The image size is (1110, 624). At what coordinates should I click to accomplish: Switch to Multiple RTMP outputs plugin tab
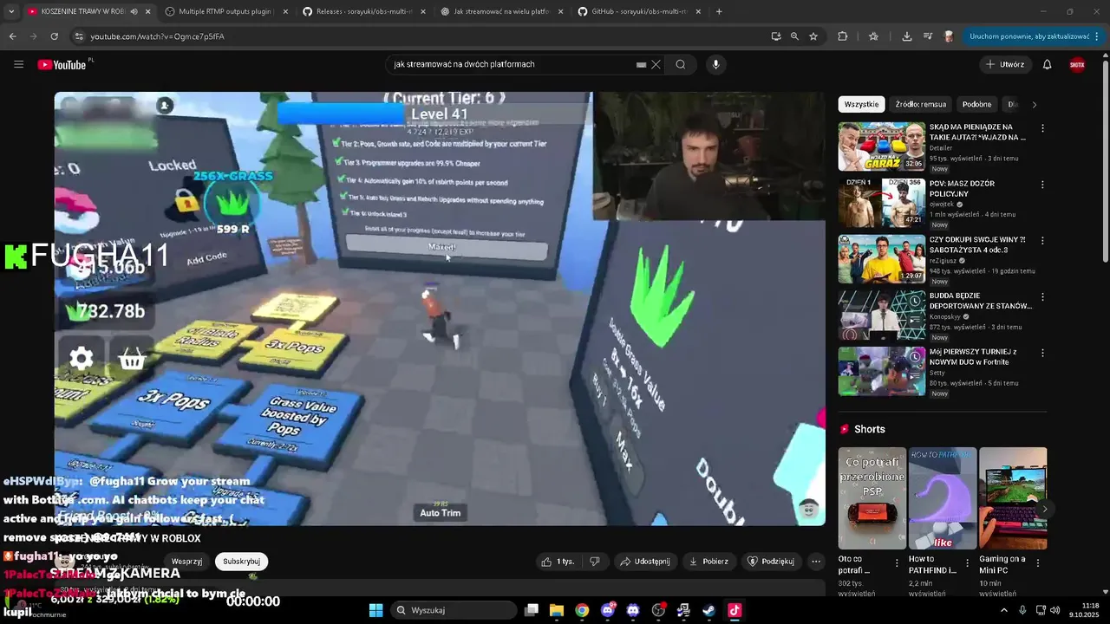click(x=224, y=11)
